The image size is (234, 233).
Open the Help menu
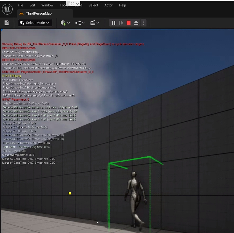click(x=123, y=5)
